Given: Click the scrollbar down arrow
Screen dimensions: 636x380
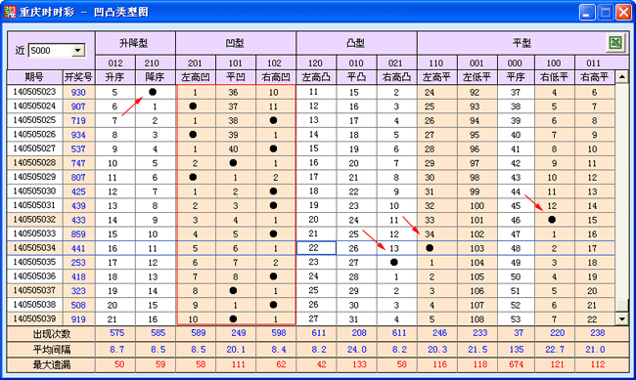Looking at the screenshot, I should coord(621,318).
